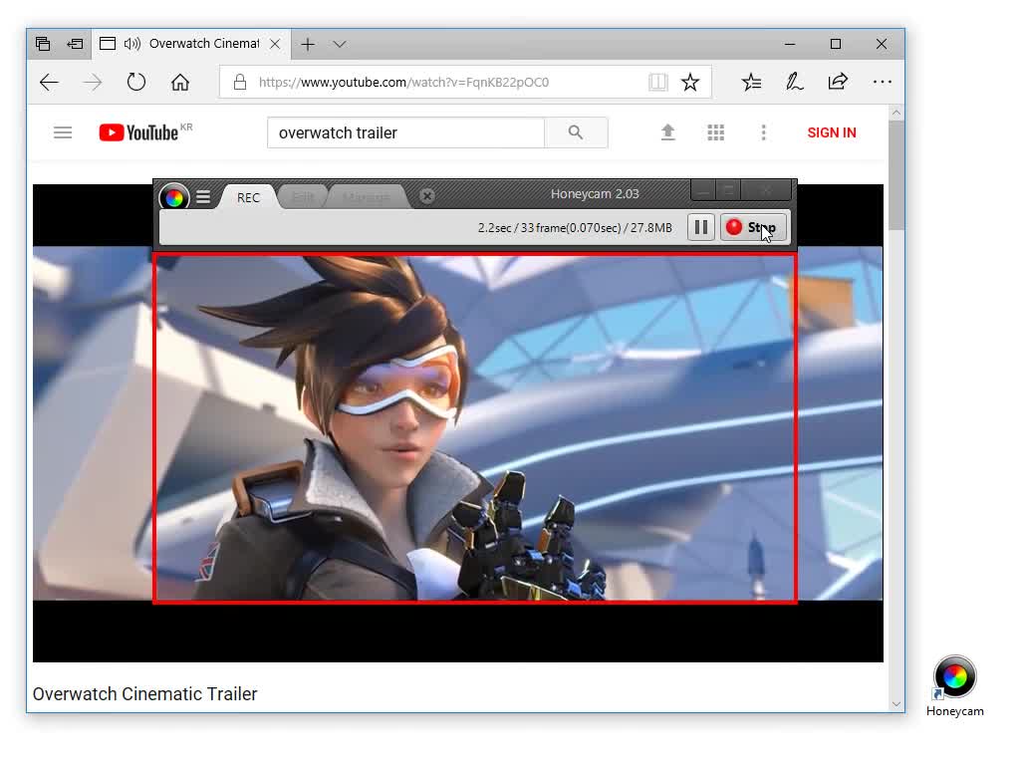Show tabs you've set aside
This screenshot has height=765, width=1020.
[43, 44]
